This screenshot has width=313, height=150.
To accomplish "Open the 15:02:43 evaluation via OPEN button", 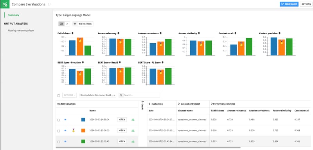I will point(122,141).
